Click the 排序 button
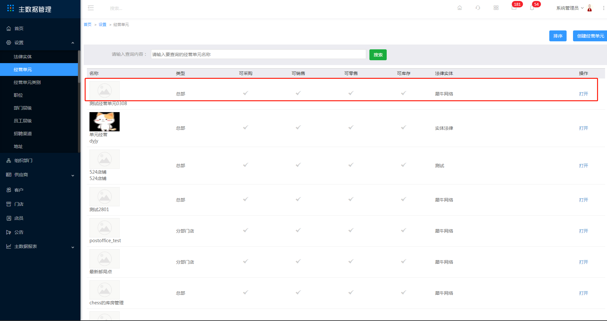 coord(558,36)
